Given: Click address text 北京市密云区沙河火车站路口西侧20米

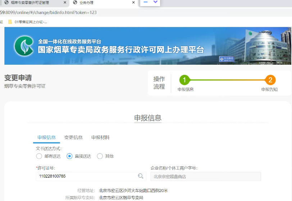Looking at the screenshot, I should coord(133,191).
